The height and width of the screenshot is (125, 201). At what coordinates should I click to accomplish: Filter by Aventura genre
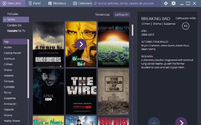coord(9,59)
